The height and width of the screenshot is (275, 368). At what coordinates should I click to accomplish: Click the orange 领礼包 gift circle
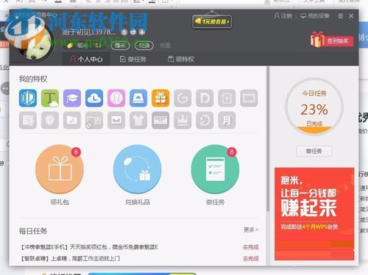[x=60, y=169]
